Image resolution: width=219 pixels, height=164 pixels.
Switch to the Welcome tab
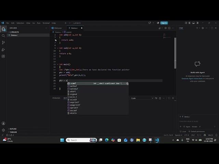pos(58,28)
